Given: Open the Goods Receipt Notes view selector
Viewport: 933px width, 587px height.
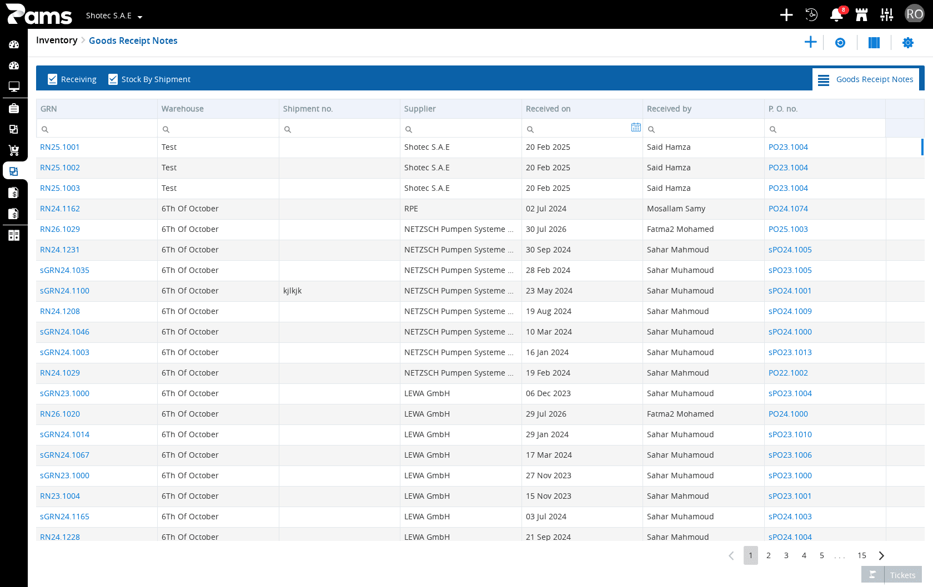Looking at the screenshot, I should coord(865,79).
